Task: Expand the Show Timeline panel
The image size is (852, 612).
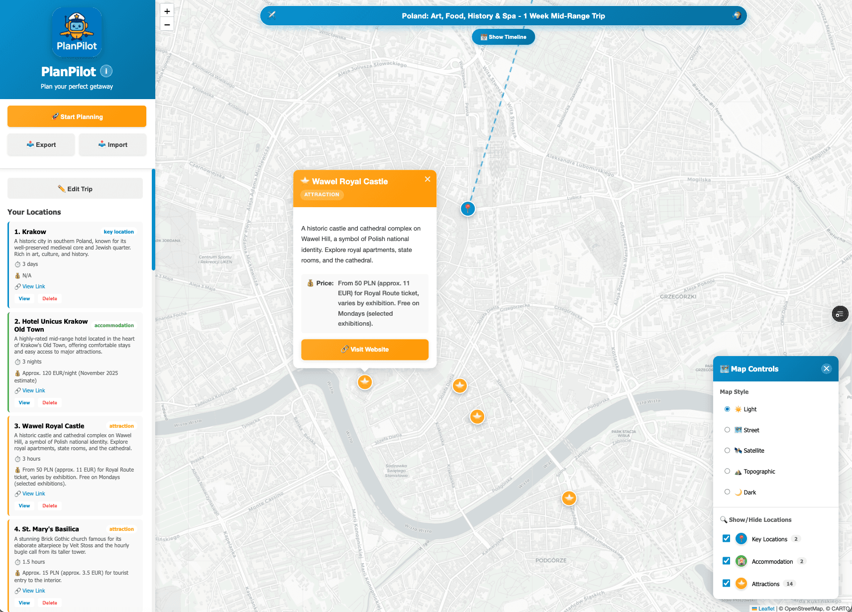Action: [x=503, y=37]
